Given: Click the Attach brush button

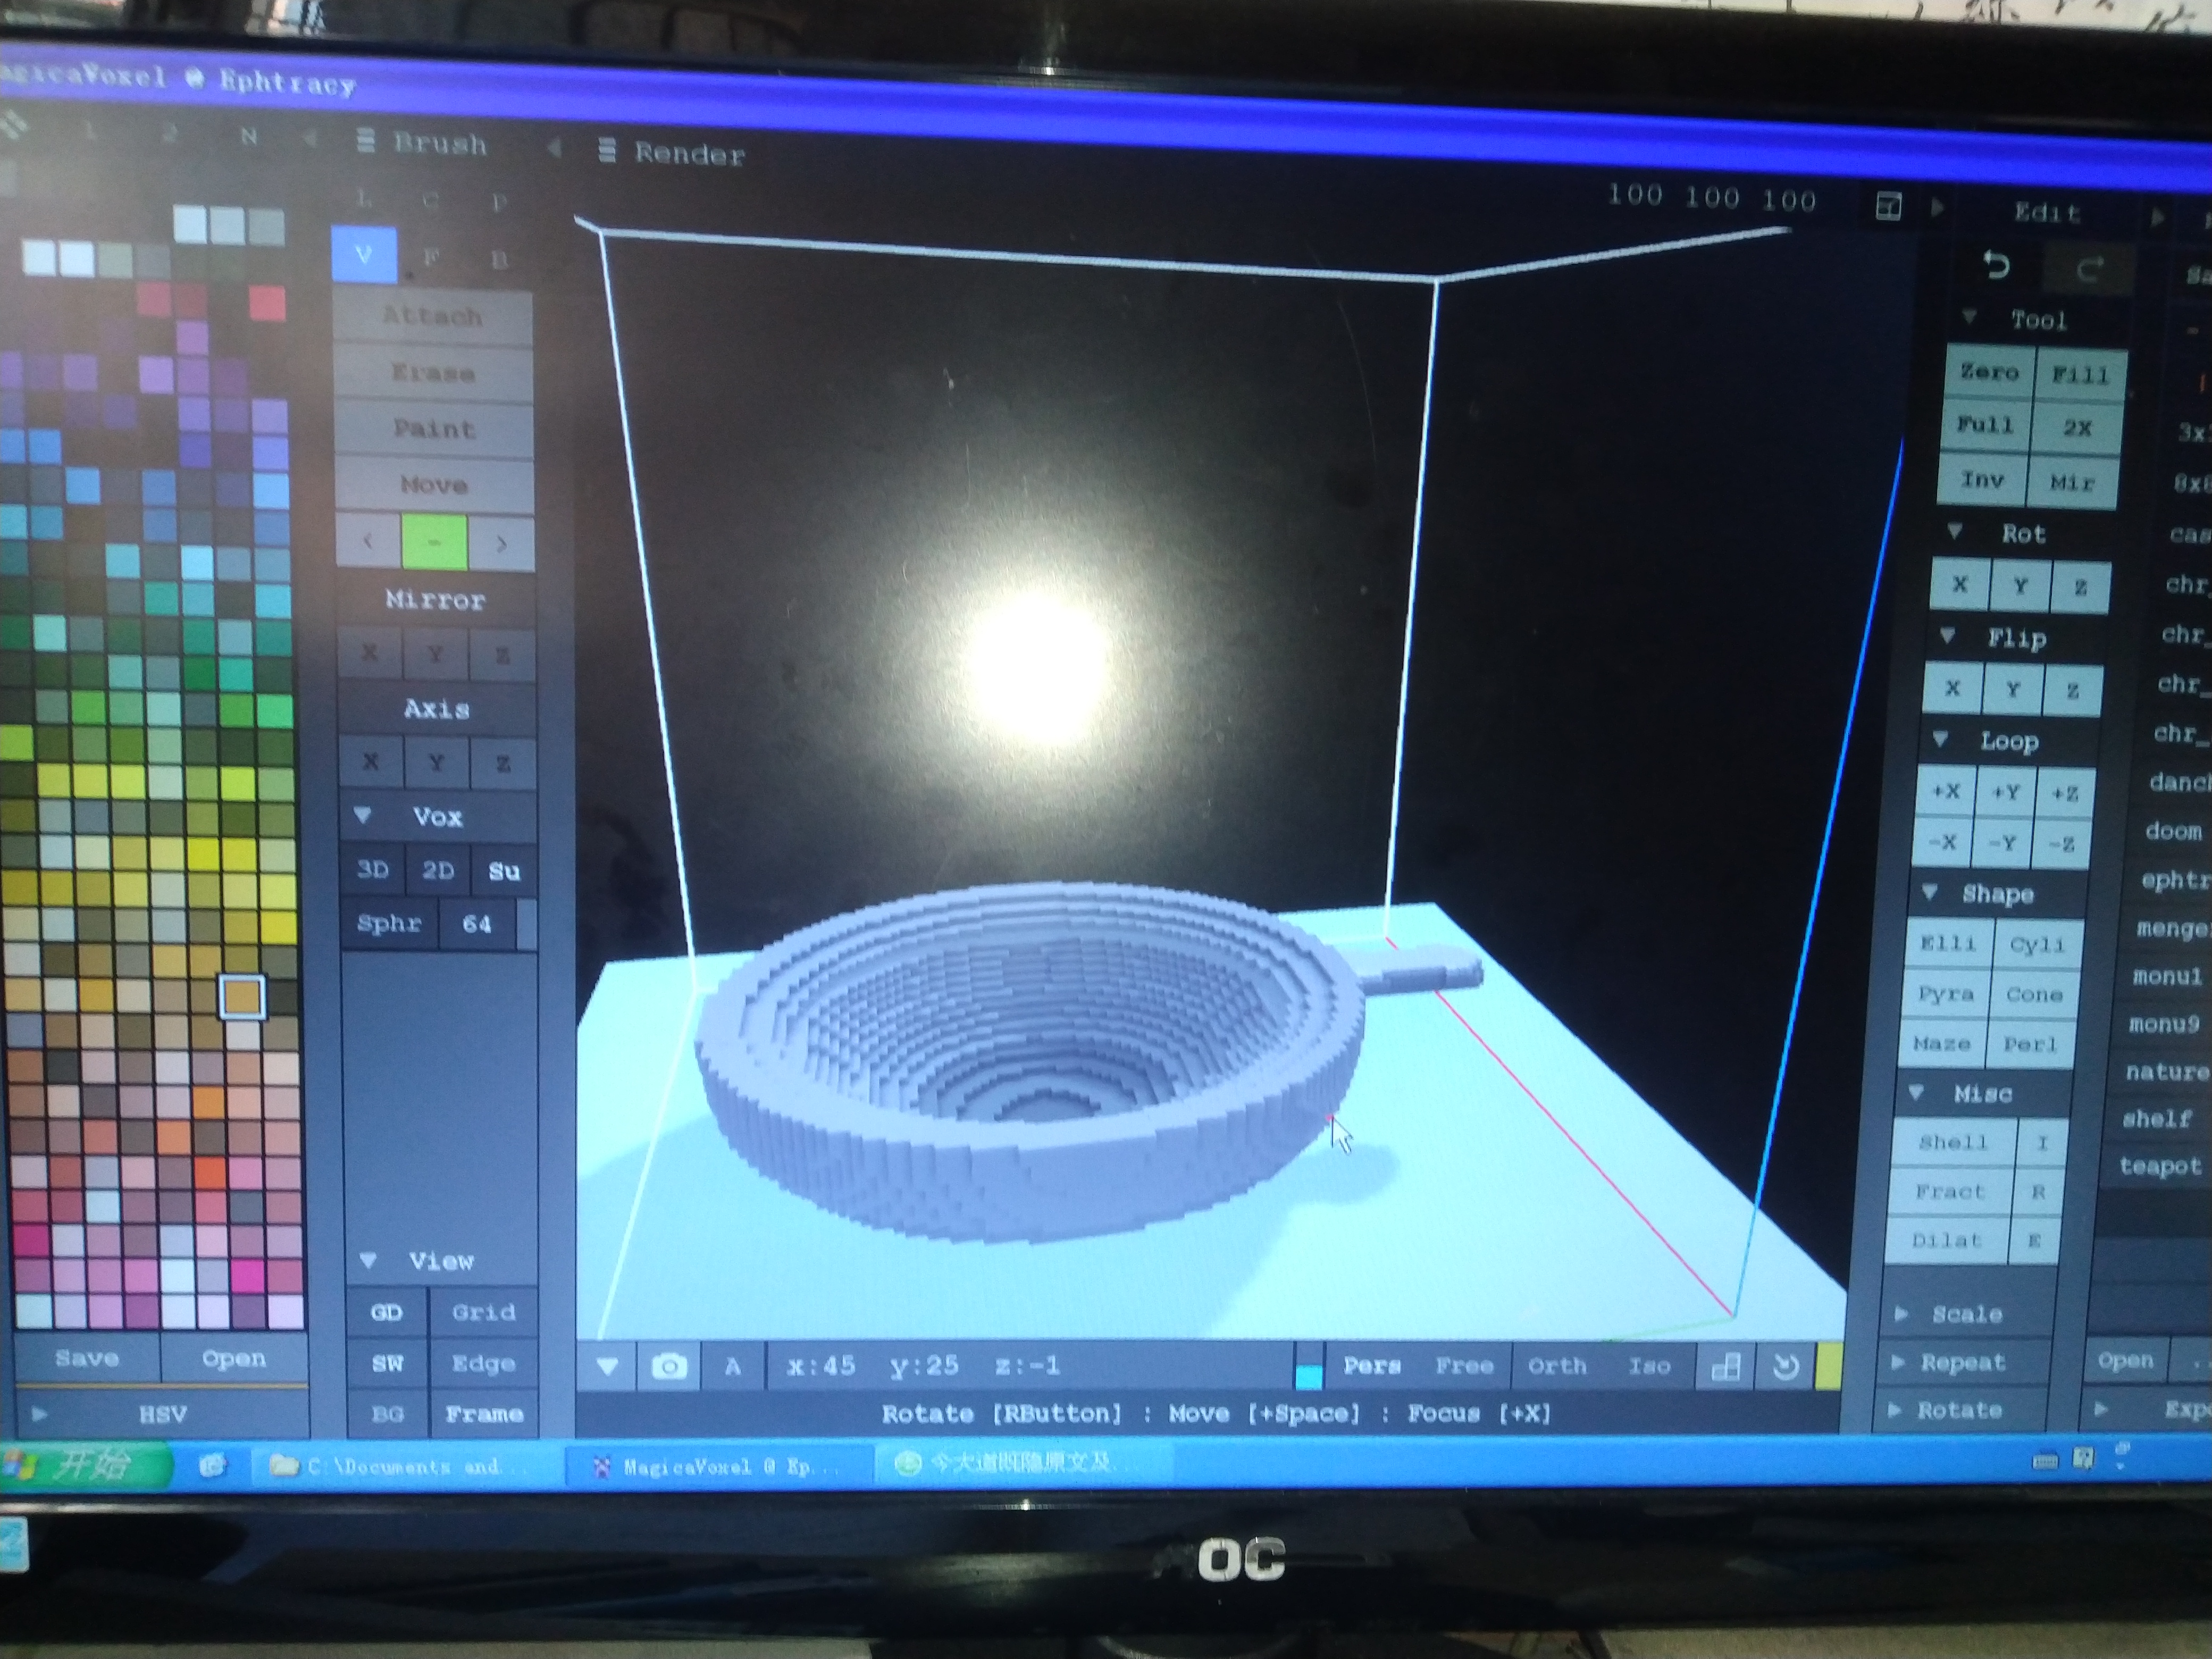Looking at the screenshot, I should point(433,316).
